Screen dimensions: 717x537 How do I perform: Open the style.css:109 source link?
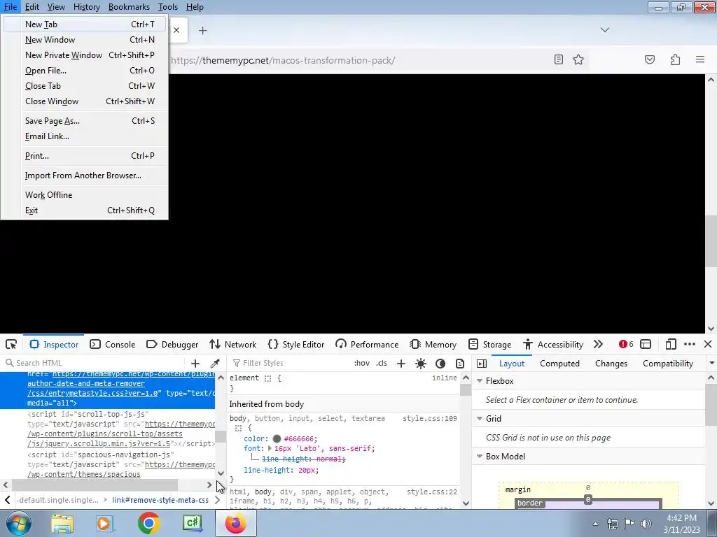pos(430,418)
